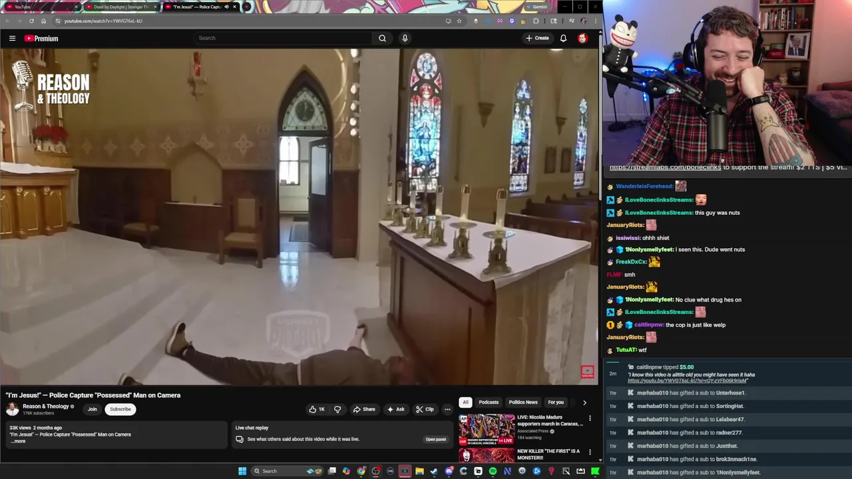Open a new browser tab
852x479 pixels.
point(246,7)
